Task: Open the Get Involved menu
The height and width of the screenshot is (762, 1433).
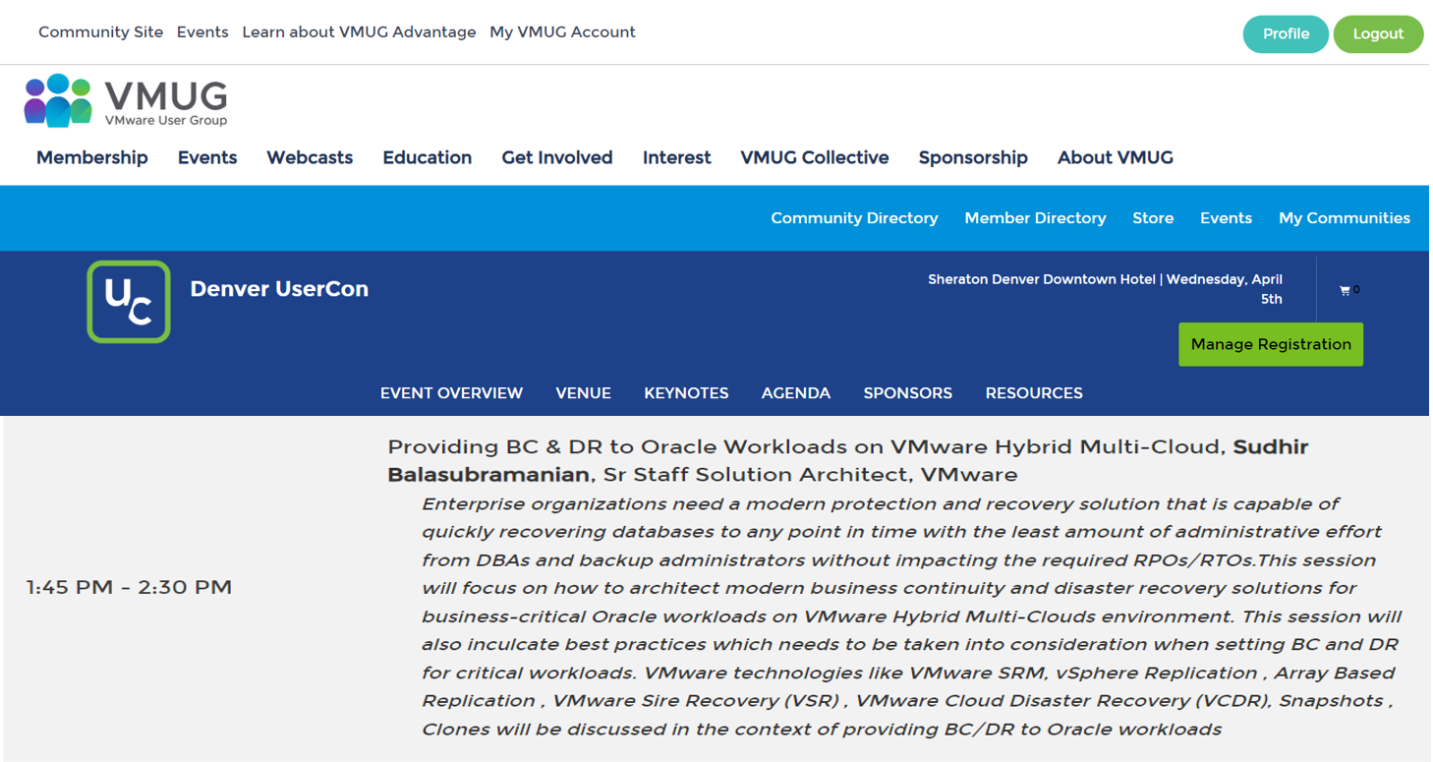Action: point(556,157)
